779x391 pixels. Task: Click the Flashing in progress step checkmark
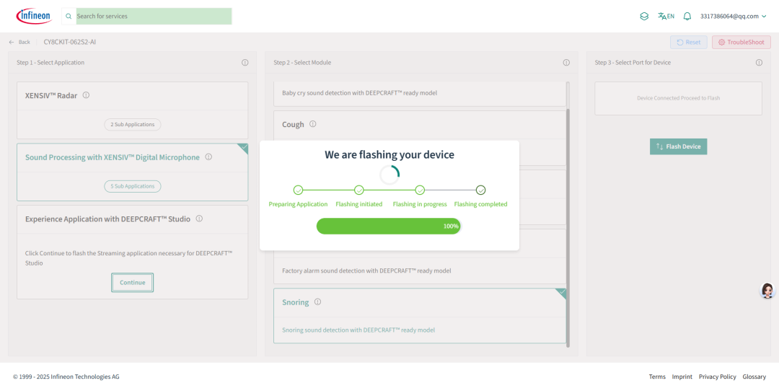click(420, 190)
